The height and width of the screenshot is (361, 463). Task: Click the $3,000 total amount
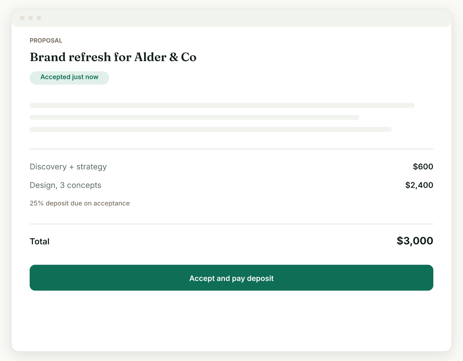(x=415, y=241)
